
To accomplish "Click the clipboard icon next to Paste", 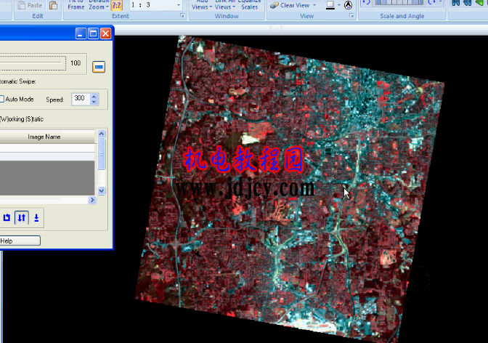I will [x=54, y=5].
